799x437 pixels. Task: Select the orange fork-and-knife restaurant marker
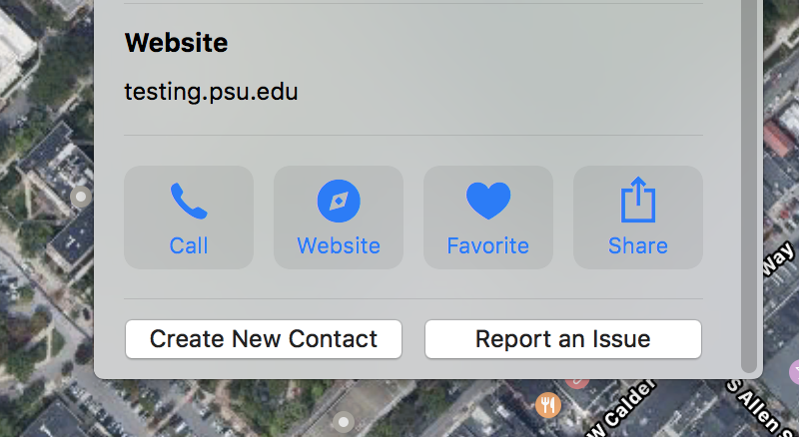[x=547, y=405]
